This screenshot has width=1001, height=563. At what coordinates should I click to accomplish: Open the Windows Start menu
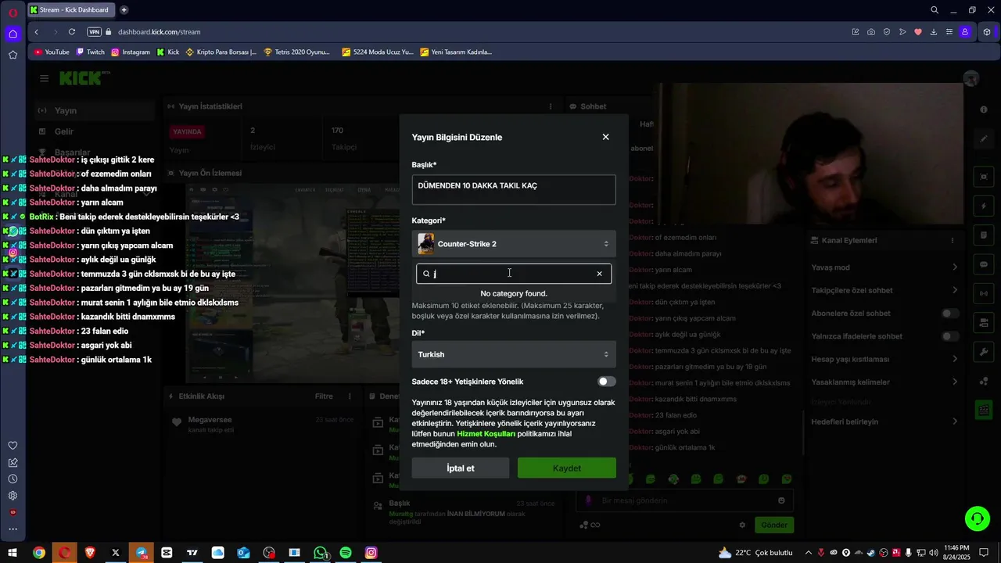coord(13,553)
